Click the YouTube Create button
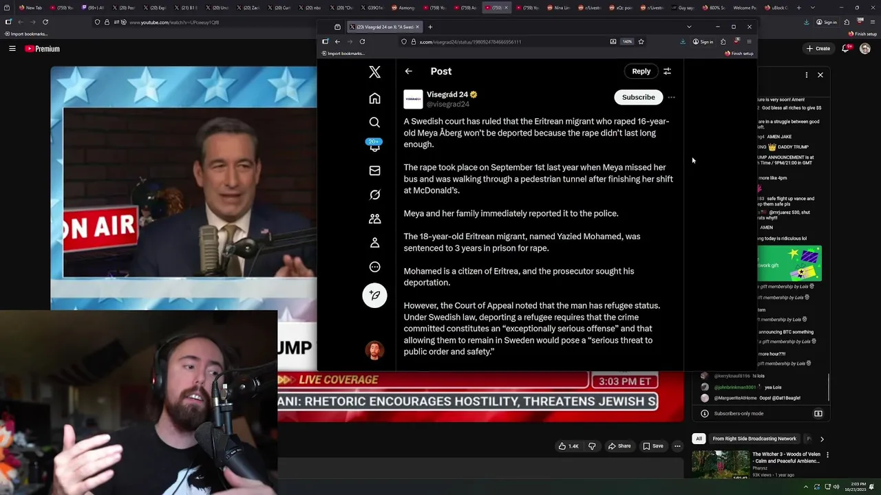This screenshot has width=881, height=495. pyautogui.click(x=818, y=49)
